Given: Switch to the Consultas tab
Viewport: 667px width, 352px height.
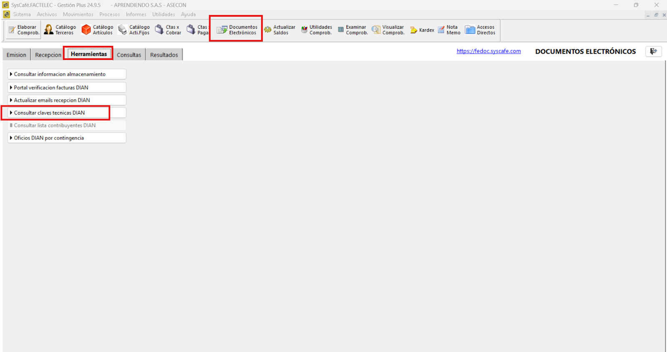Looking at the screenshot, I should click(x=129, y=55).
